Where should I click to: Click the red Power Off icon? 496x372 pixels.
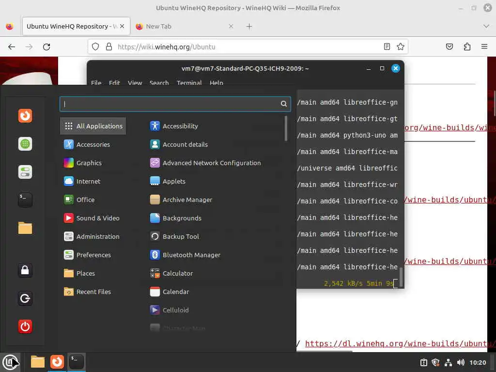[25, 326]
